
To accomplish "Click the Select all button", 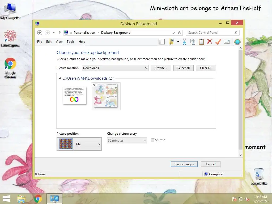I will [183, 68].
